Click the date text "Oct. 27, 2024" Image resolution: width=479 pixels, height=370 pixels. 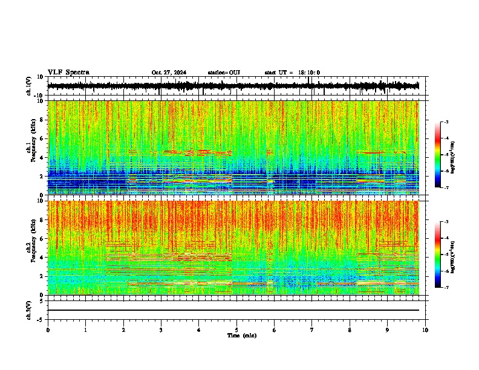pos(169,73)
